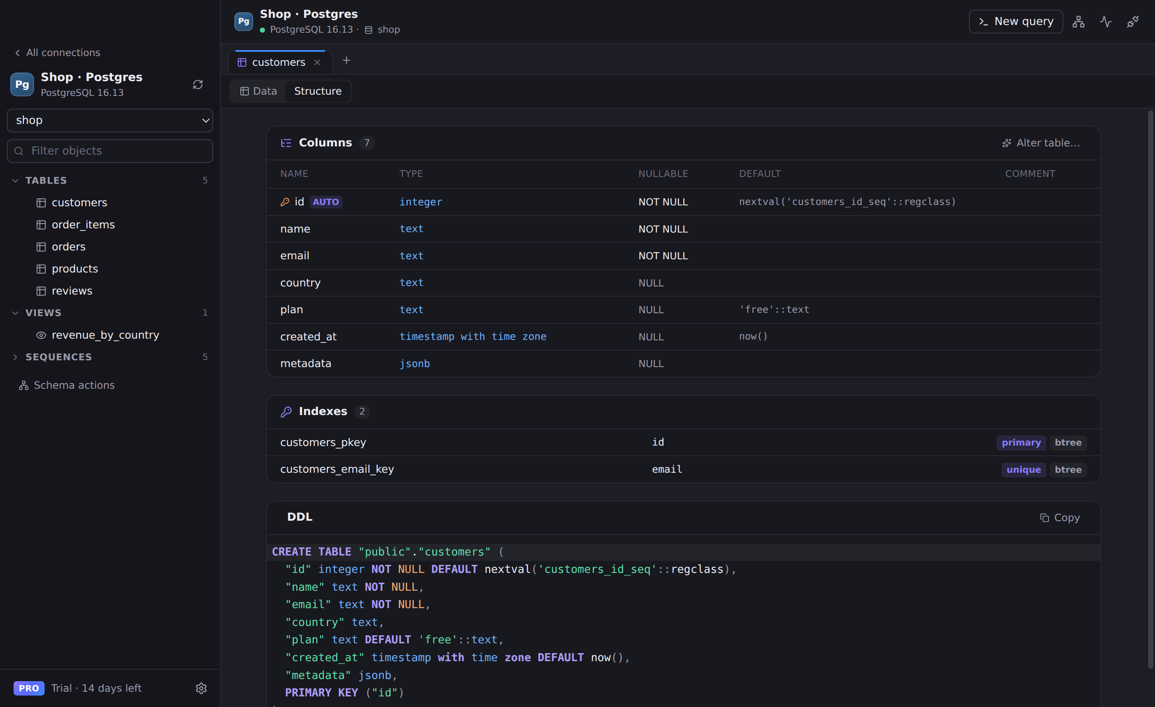
Task: Click the customers table icon in sidebar
Action: click(x=41, y=202)
